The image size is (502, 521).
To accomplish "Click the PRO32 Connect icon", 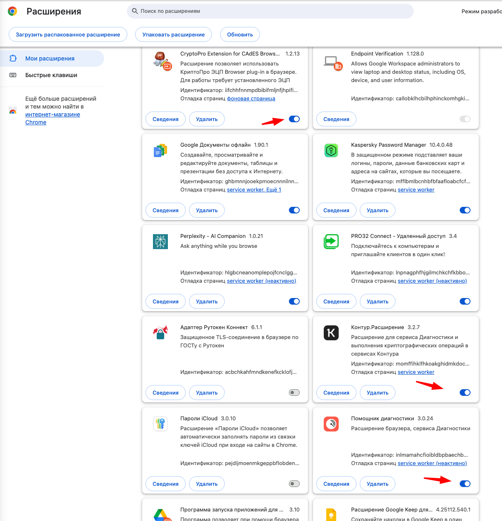I will [331, 242].
